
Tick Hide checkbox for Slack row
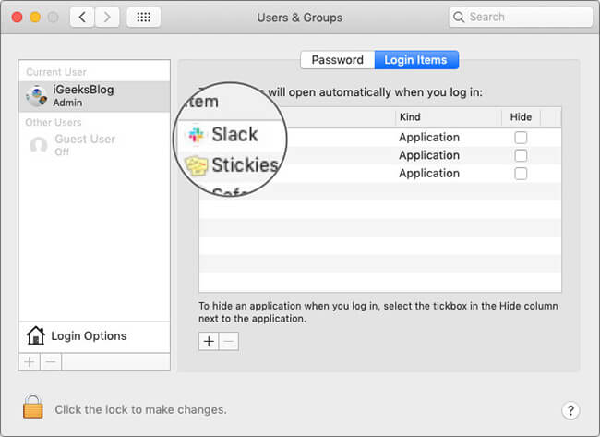tap(521, 137)
